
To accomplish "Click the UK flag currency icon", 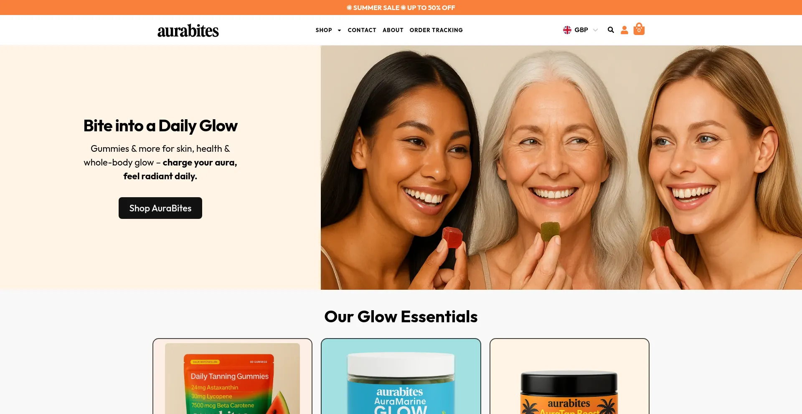I will [567, 30].
